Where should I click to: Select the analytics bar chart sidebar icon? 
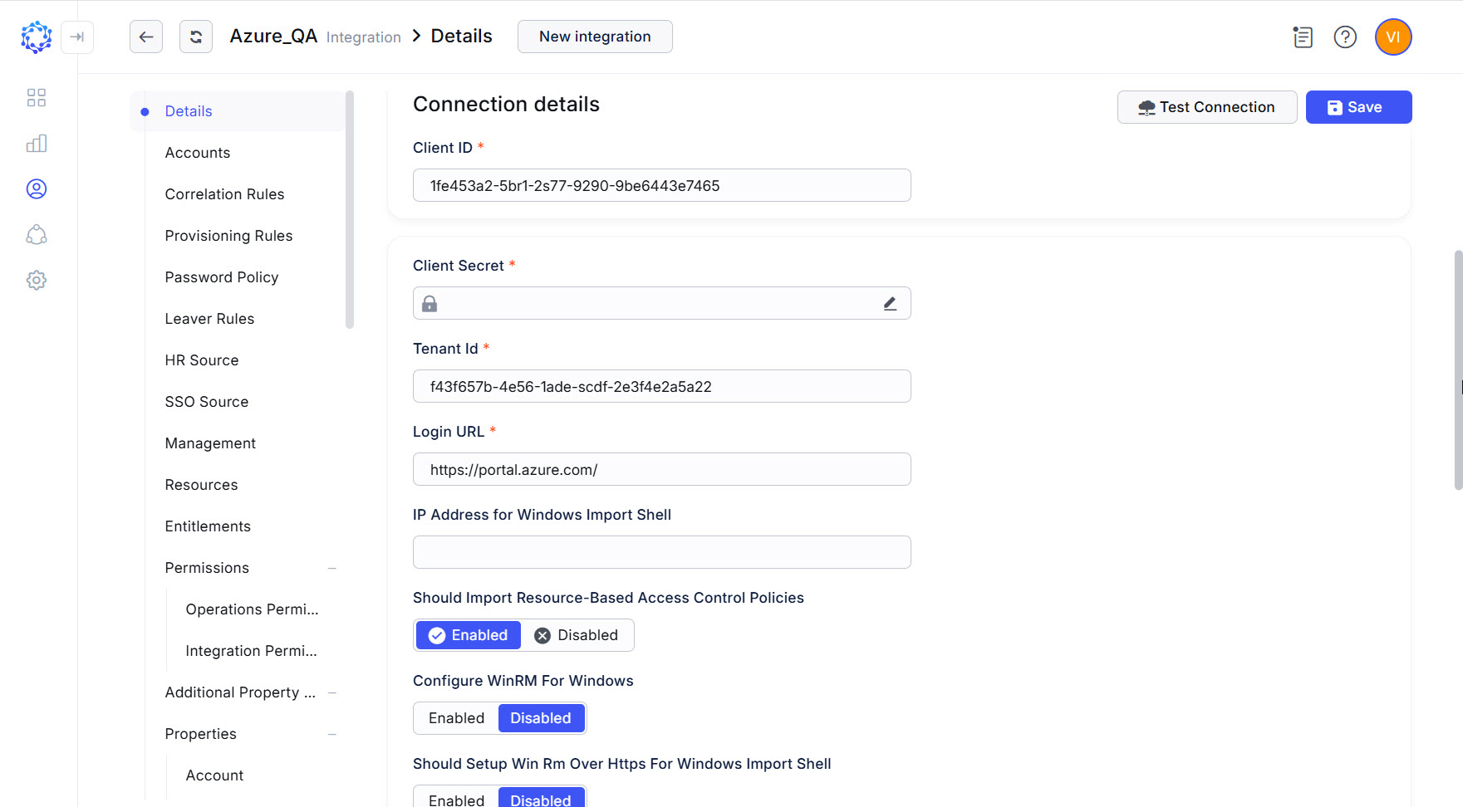click(37, 143)
